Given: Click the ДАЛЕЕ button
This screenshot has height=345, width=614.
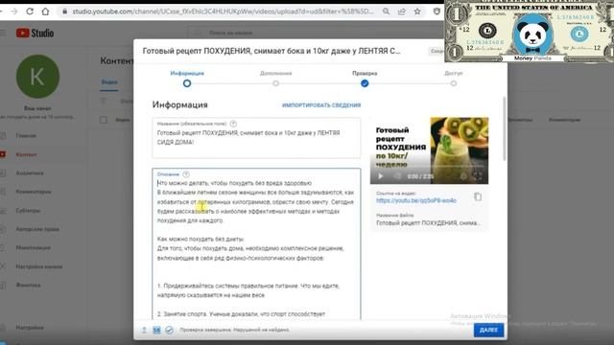Looking at the screenshot, I should 488,330.
